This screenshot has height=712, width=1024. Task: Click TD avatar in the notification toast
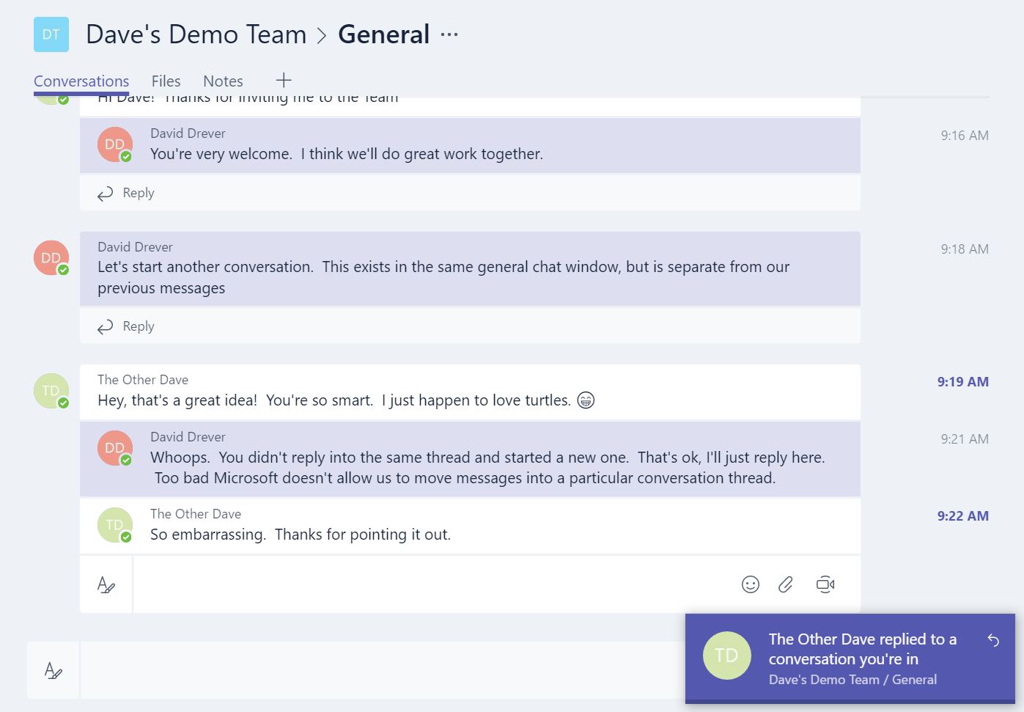pos(727,656)
